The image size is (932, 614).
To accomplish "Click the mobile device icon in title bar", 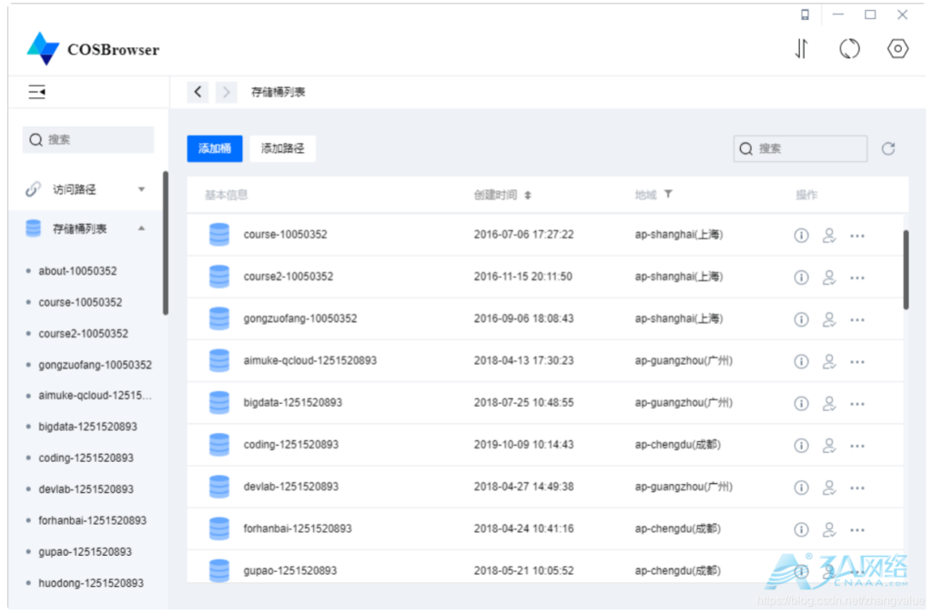I will (805, 15).
